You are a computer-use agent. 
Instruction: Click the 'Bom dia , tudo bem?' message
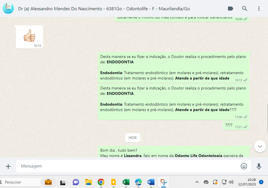[x=173, y=152]
